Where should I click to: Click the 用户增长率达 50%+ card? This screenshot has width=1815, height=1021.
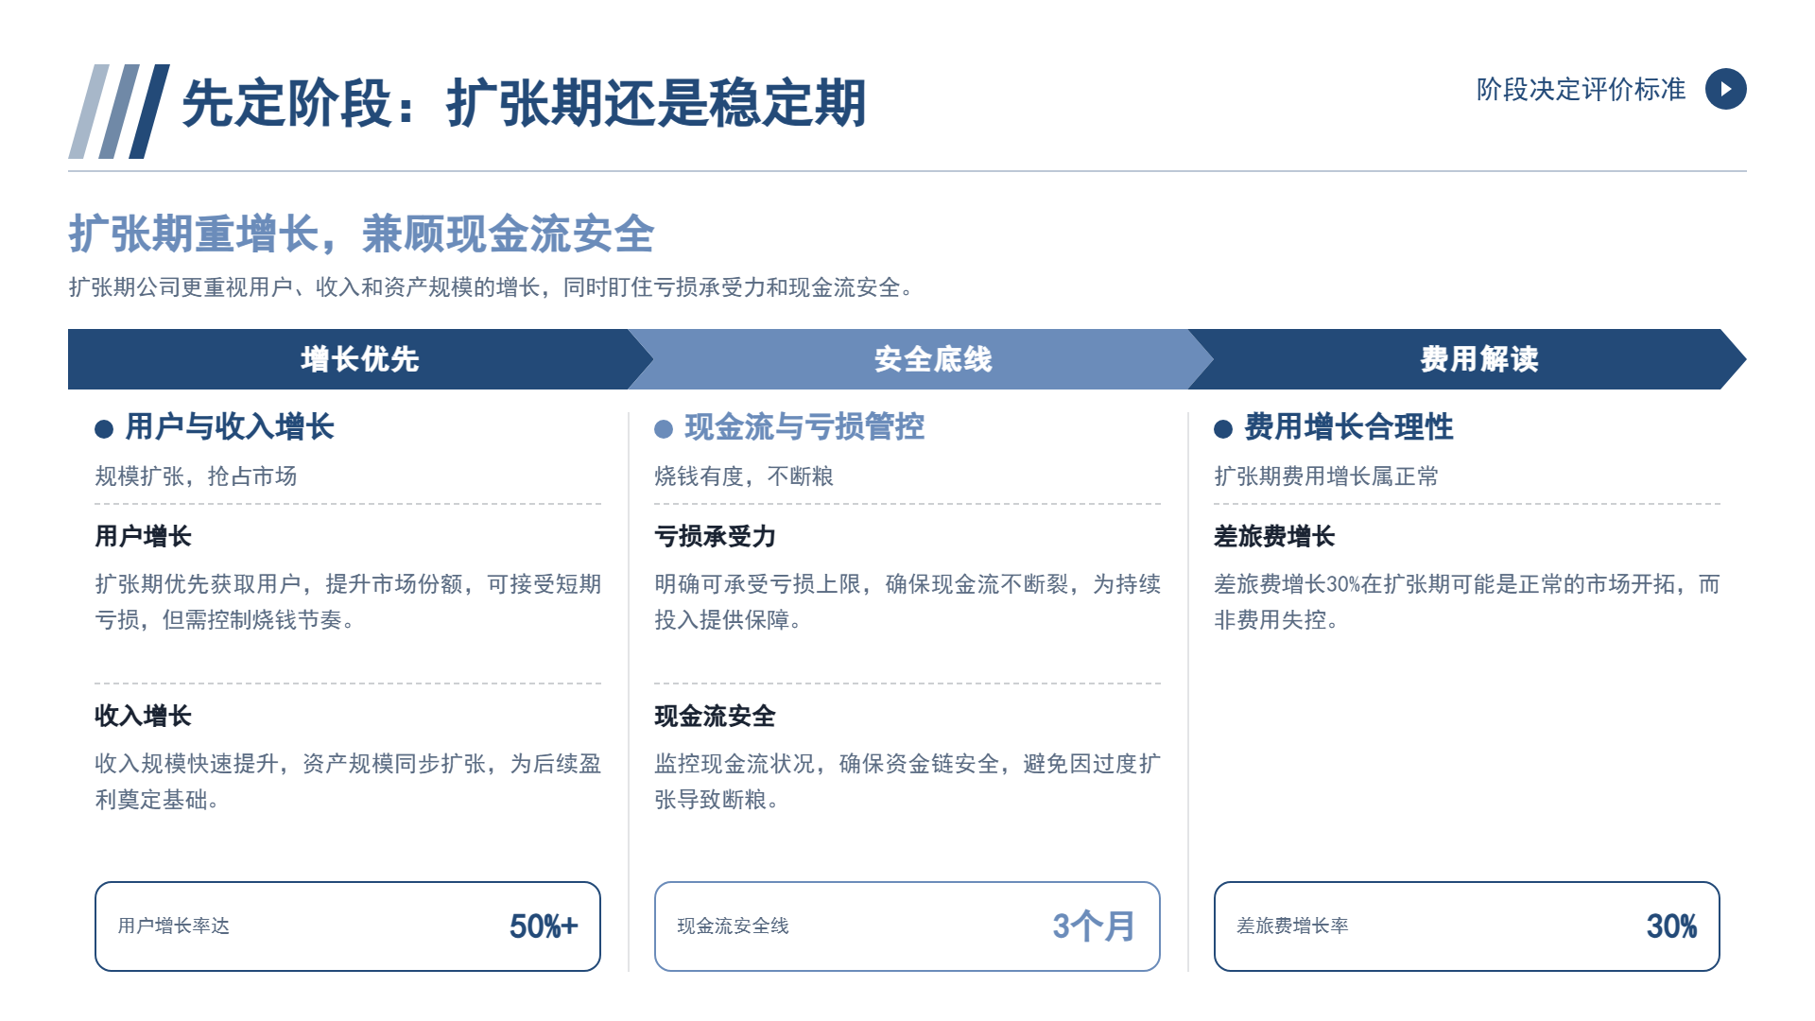pos(348,926)
